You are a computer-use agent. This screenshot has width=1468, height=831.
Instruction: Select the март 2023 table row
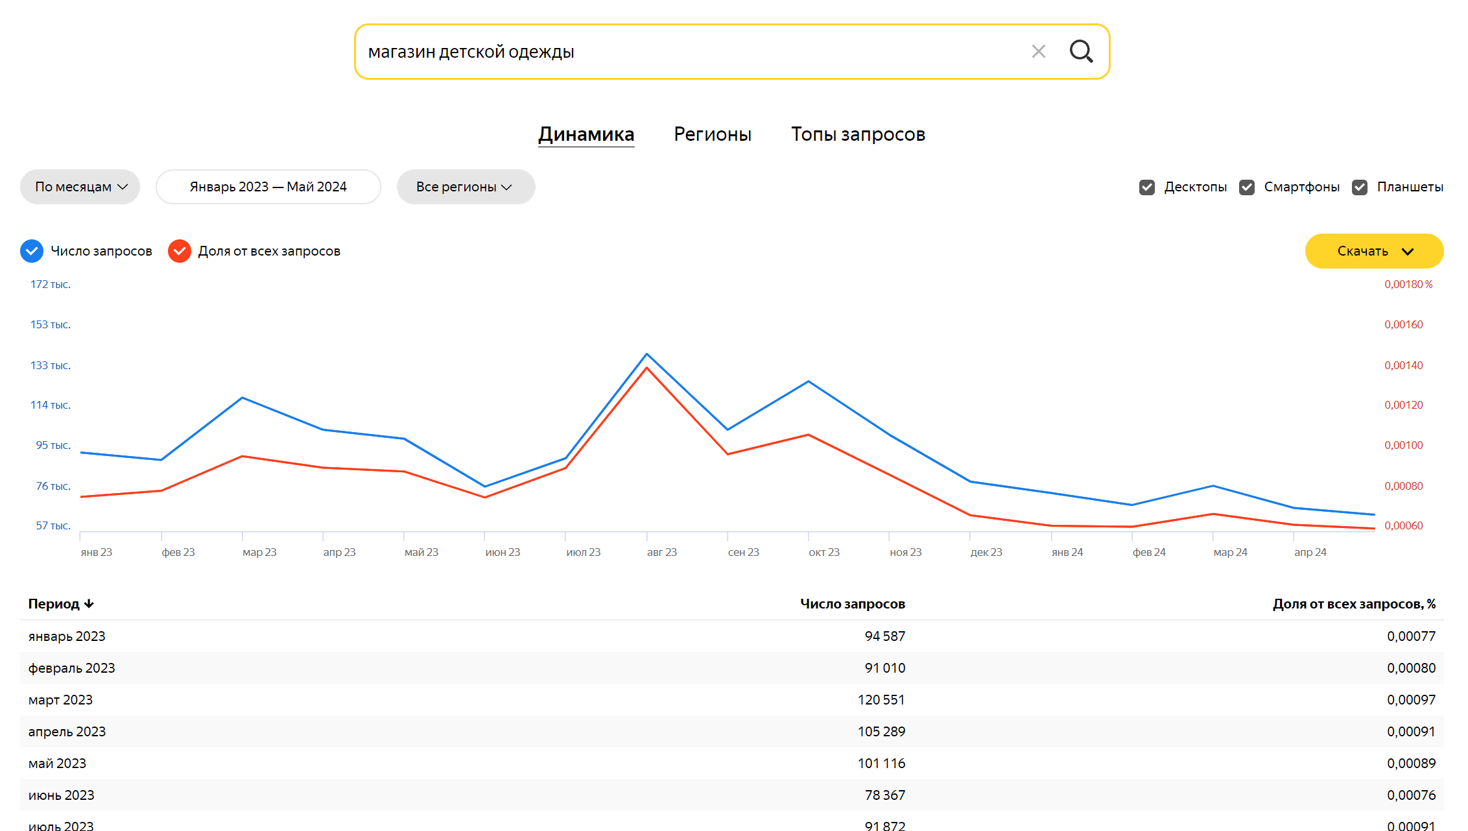click(732, 700)
